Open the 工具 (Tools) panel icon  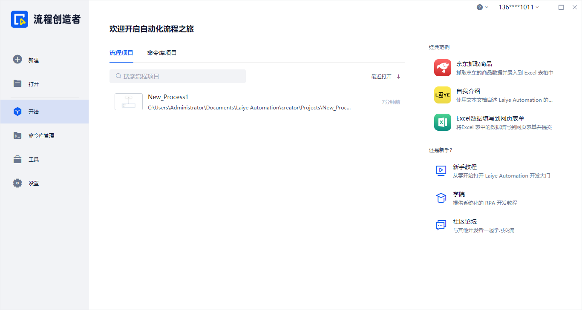17,159
